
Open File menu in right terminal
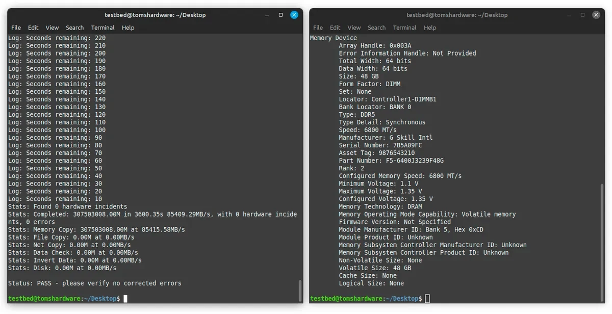[x=318, y=28]
